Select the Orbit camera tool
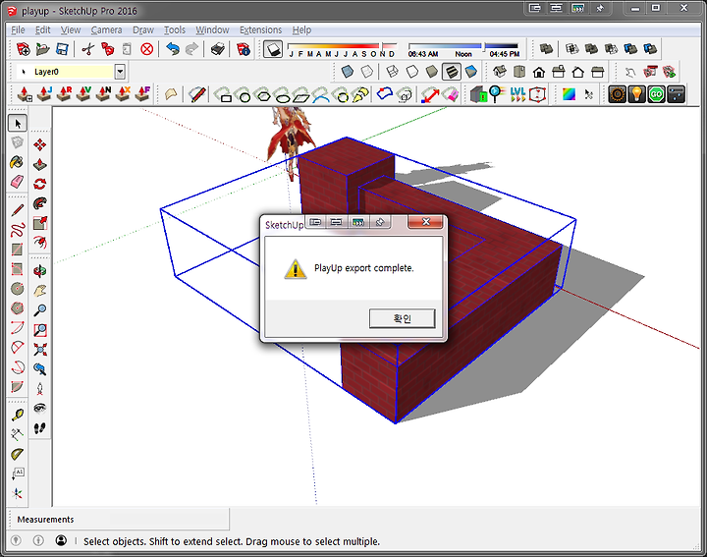Viewport: 707px width, 557px height. click(x=40, y=270)
